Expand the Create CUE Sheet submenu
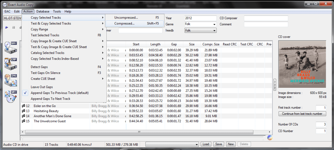 coord(64,79)
